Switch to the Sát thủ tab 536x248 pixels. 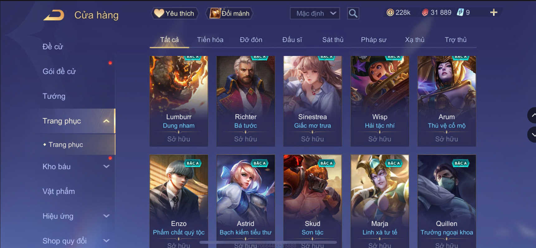(333, 40)
